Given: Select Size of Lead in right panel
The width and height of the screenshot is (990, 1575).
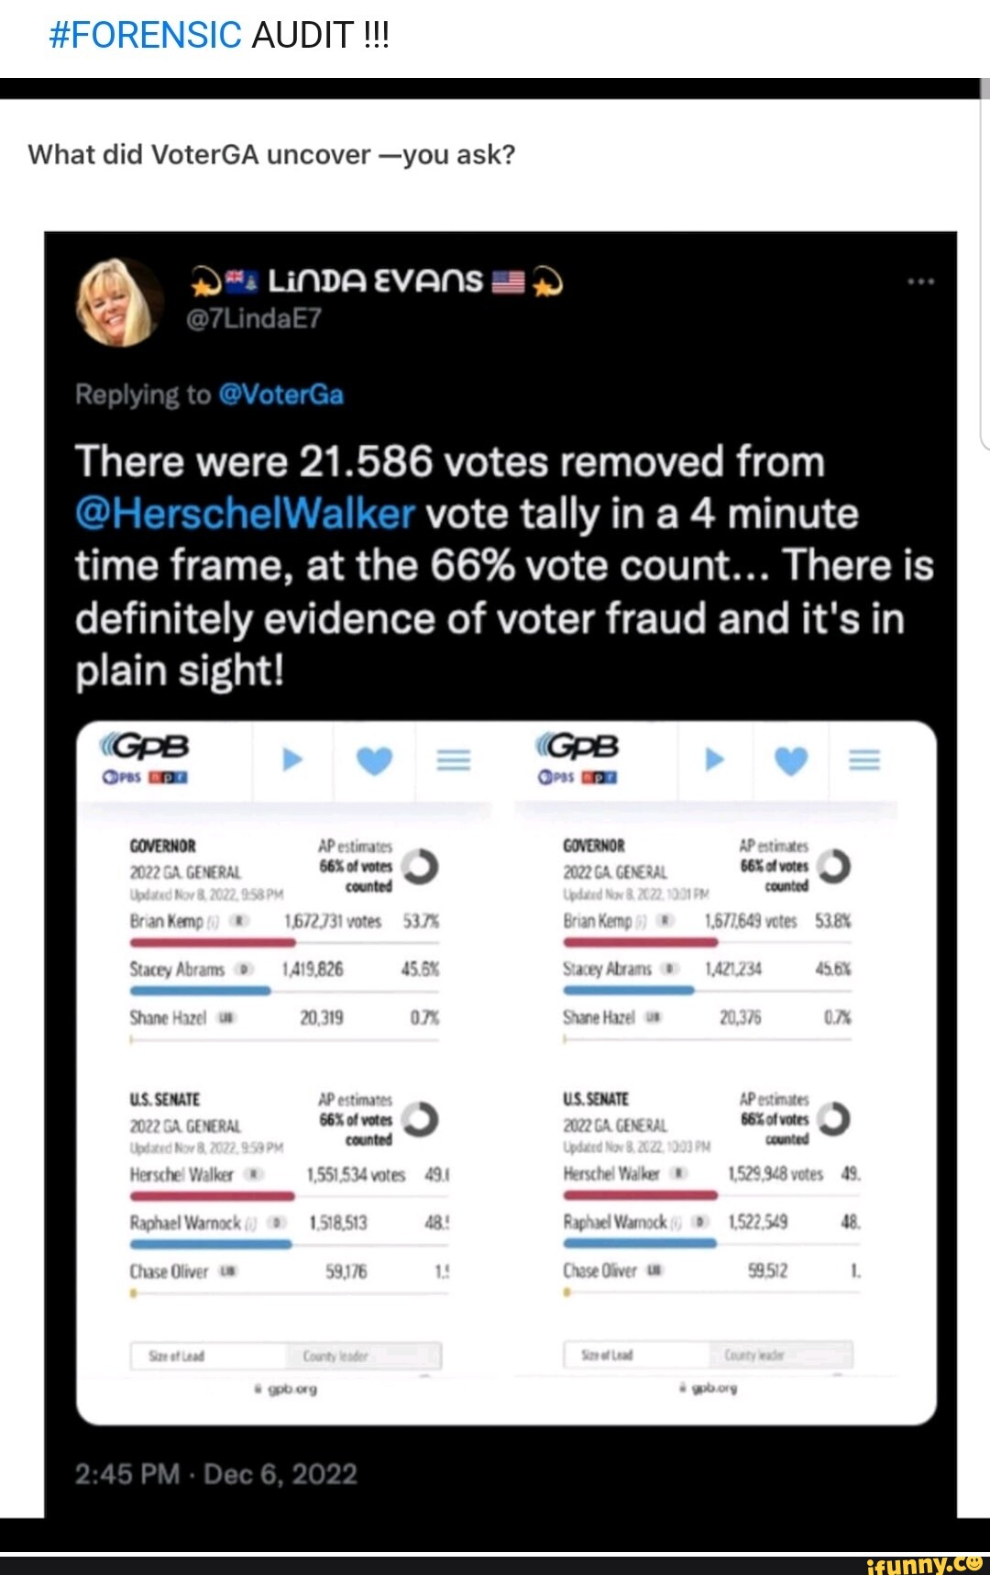Looking at the screenshot, I should [x=607, y=1355].
